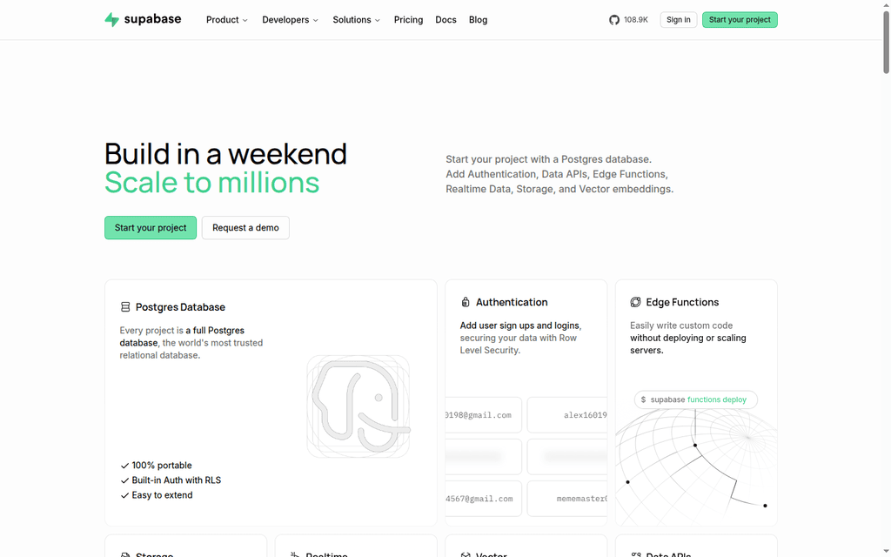Click the Edge Functions globe icon
The height and width of the screenshot is (557, 891).
635,302
